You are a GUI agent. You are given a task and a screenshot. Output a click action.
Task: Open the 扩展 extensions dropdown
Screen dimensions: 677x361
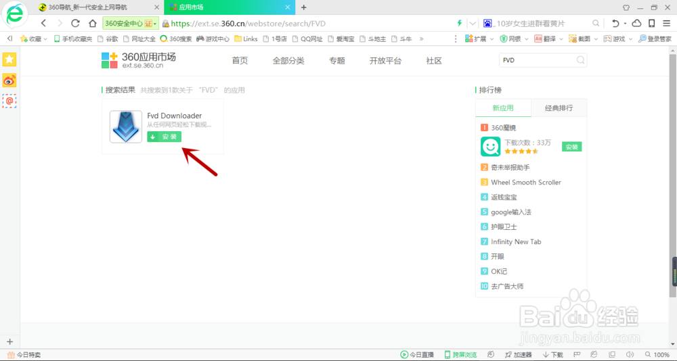(479, 39)
